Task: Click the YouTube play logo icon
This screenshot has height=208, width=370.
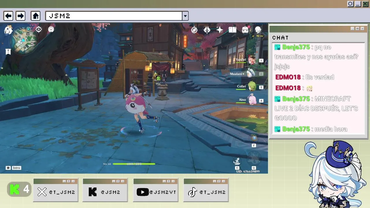Action: [x=143, y=192]
